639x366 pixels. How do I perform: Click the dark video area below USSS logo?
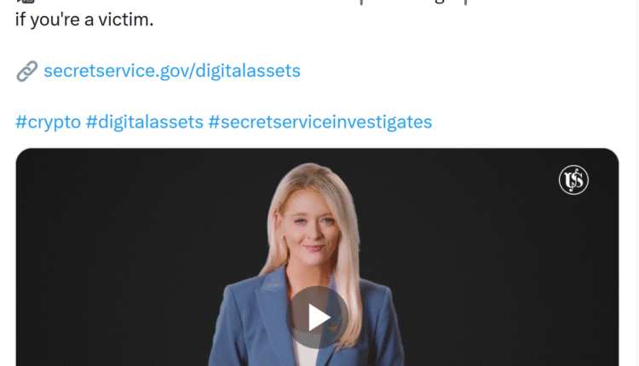pos(573,265)
